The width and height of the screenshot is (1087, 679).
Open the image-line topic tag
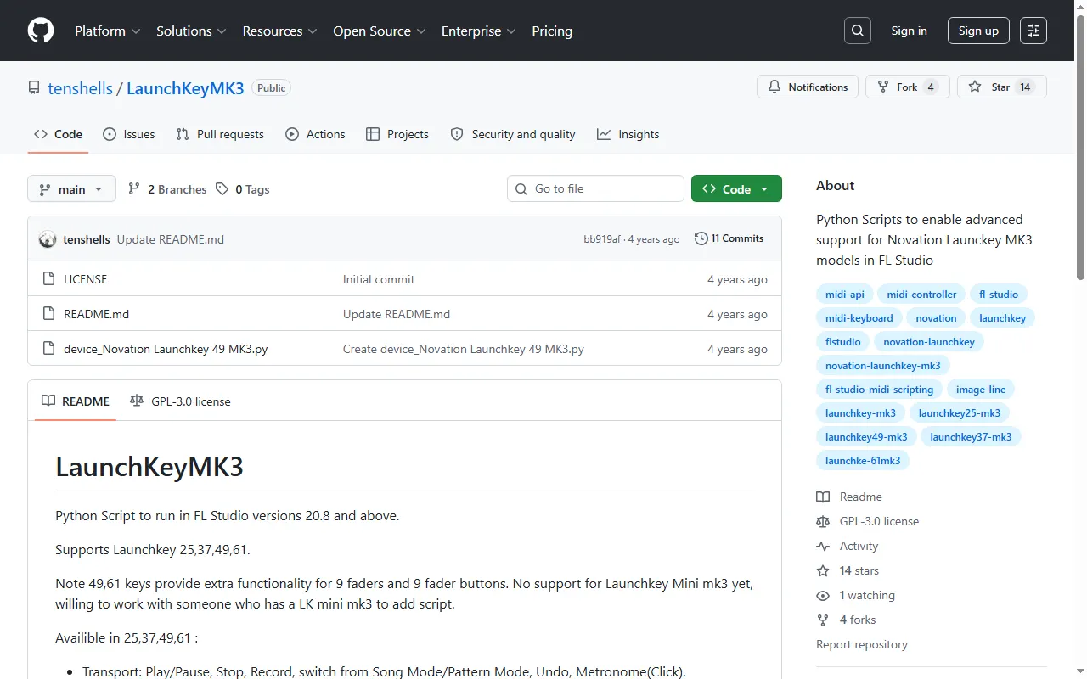tap(981, 390)
